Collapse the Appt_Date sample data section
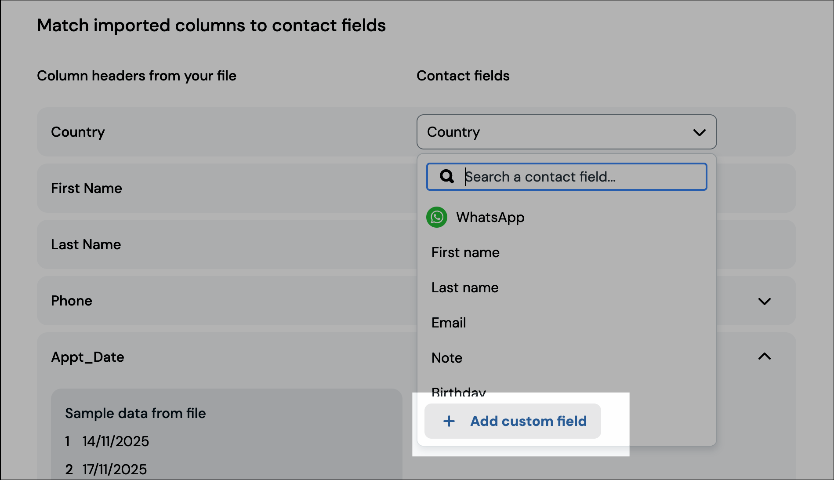Viewport: 834px width, 480px height. [x=765, y=356]
